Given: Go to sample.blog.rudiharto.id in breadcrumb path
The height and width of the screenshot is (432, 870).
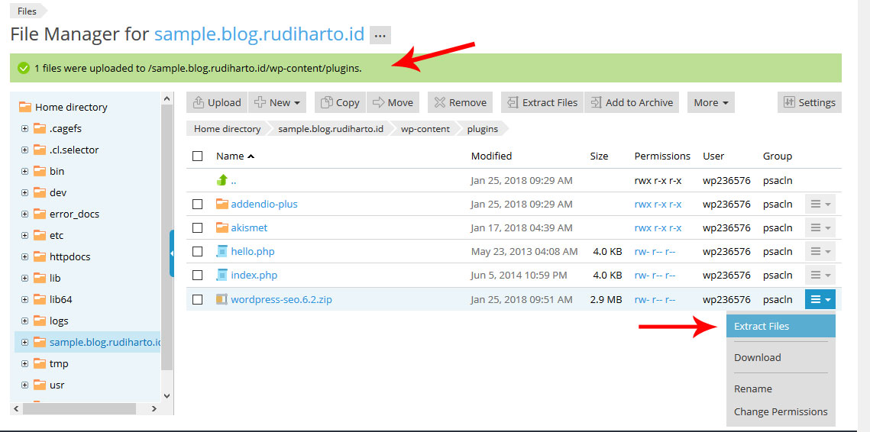Looking at the screenshot, I should [x=331, y=129].
